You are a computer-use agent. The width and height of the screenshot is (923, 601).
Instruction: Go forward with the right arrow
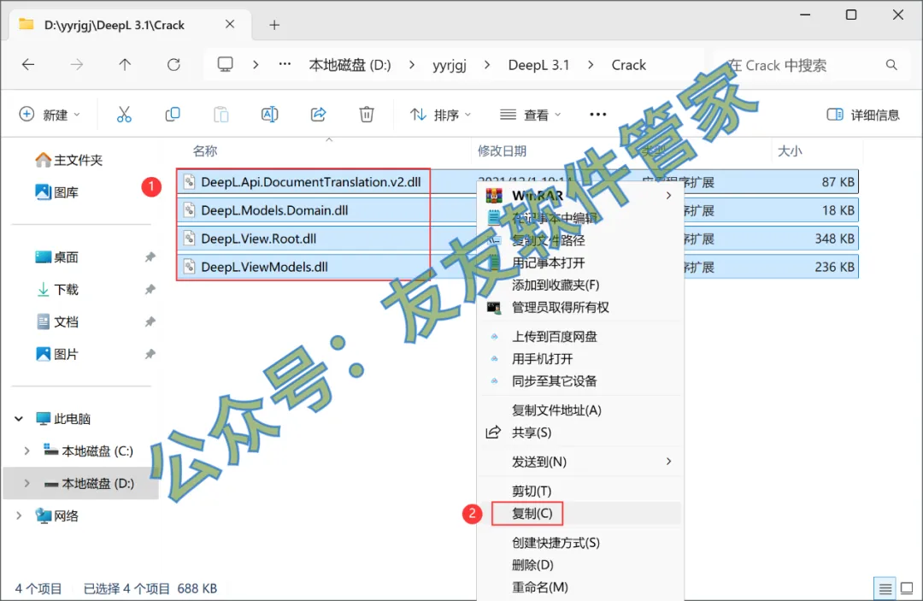[x=77, y=65]
